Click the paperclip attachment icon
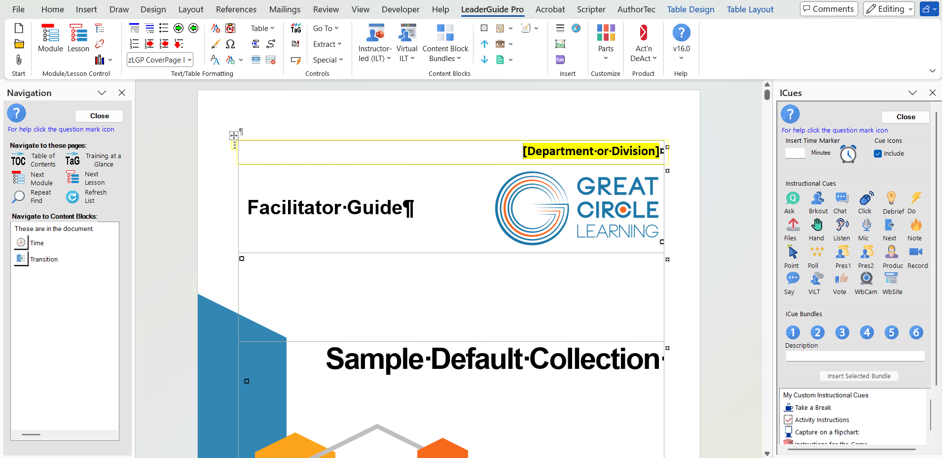942x458 pixels. [19, 60]
